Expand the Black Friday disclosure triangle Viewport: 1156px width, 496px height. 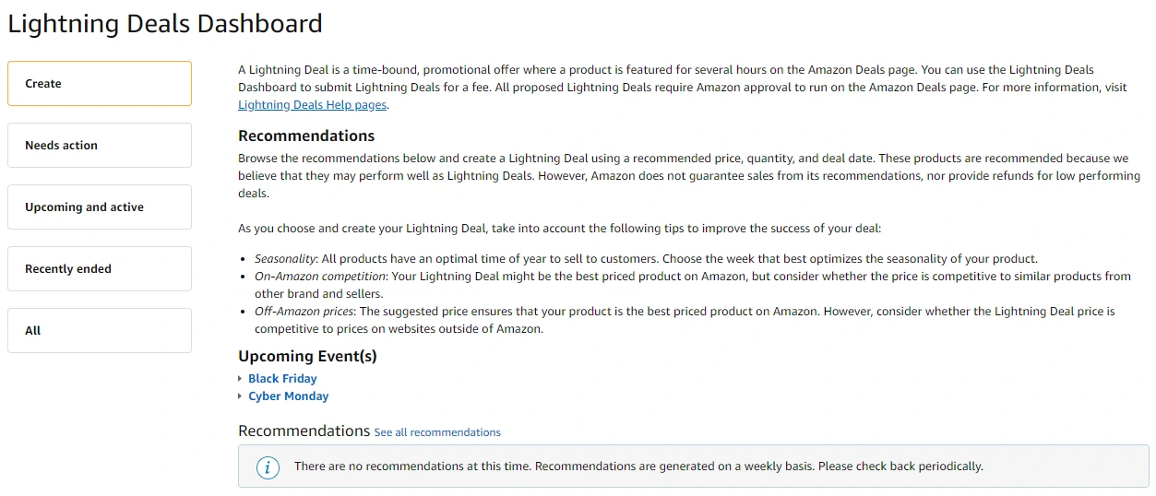241,379
